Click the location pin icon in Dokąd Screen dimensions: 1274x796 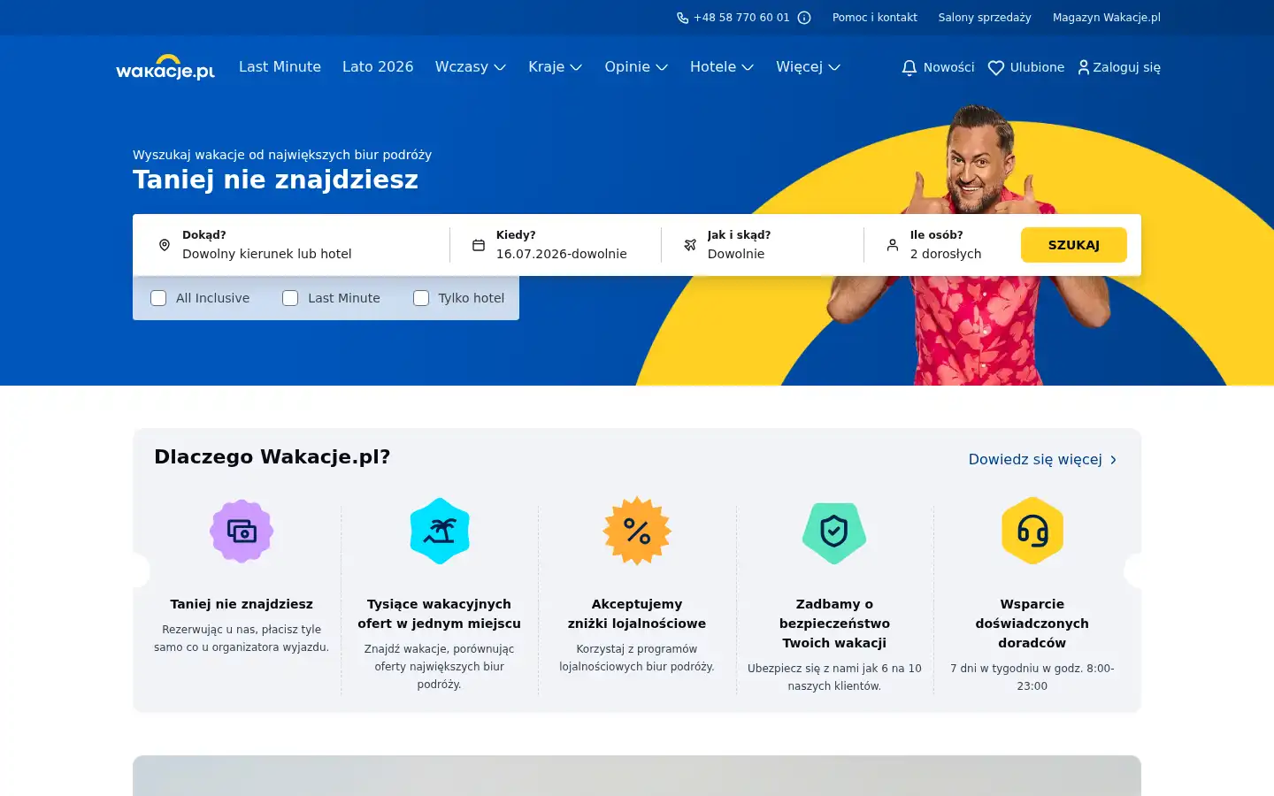pos(164,245)
